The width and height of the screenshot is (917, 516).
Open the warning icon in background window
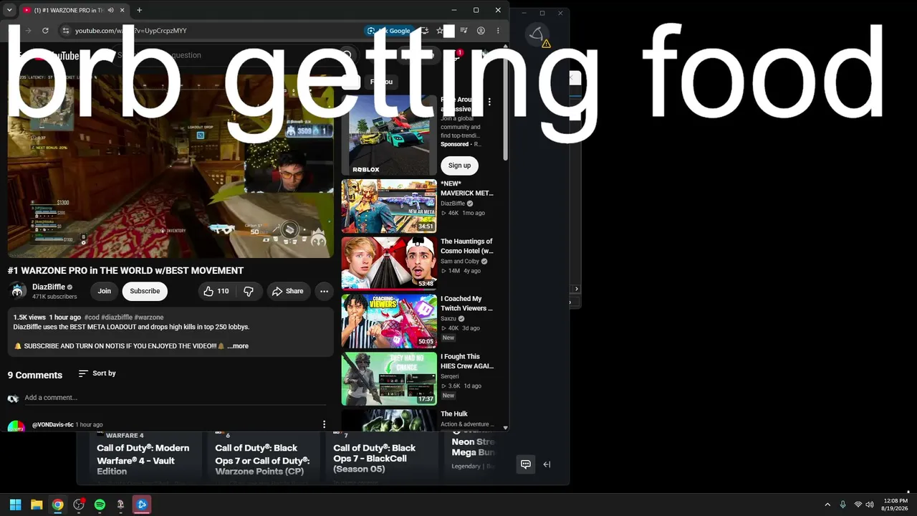point(546,44)
